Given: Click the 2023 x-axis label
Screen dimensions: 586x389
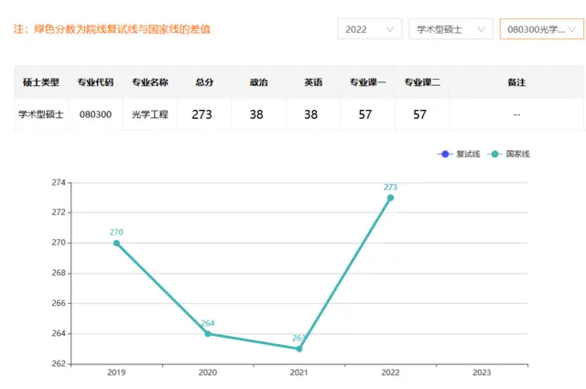Looking at the screenshot, I should click(482, 373).
